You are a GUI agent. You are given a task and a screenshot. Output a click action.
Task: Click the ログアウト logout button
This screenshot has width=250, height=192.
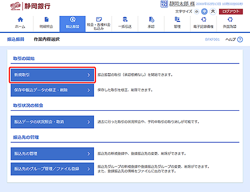pos(231,11)
